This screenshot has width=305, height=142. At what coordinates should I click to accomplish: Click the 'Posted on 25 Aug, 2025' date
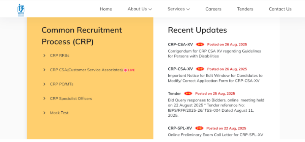pos(215,94)
